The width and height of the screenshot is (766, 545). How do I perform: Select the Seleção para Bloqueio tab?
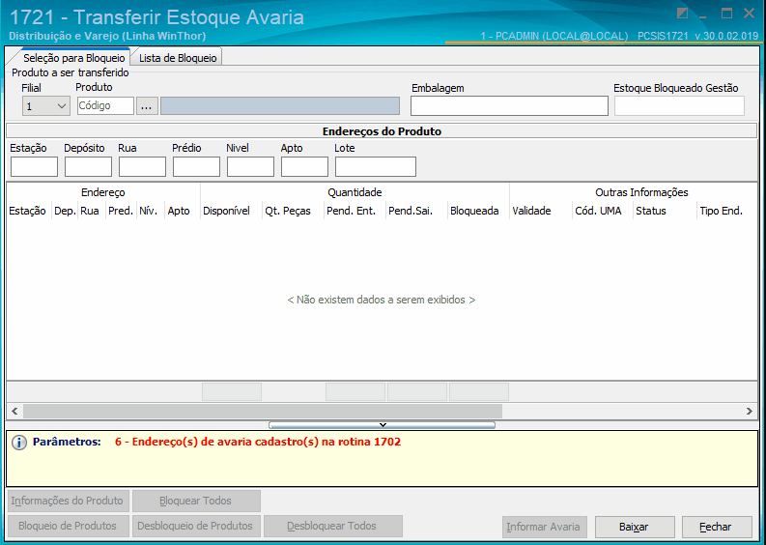pos(73,58)
